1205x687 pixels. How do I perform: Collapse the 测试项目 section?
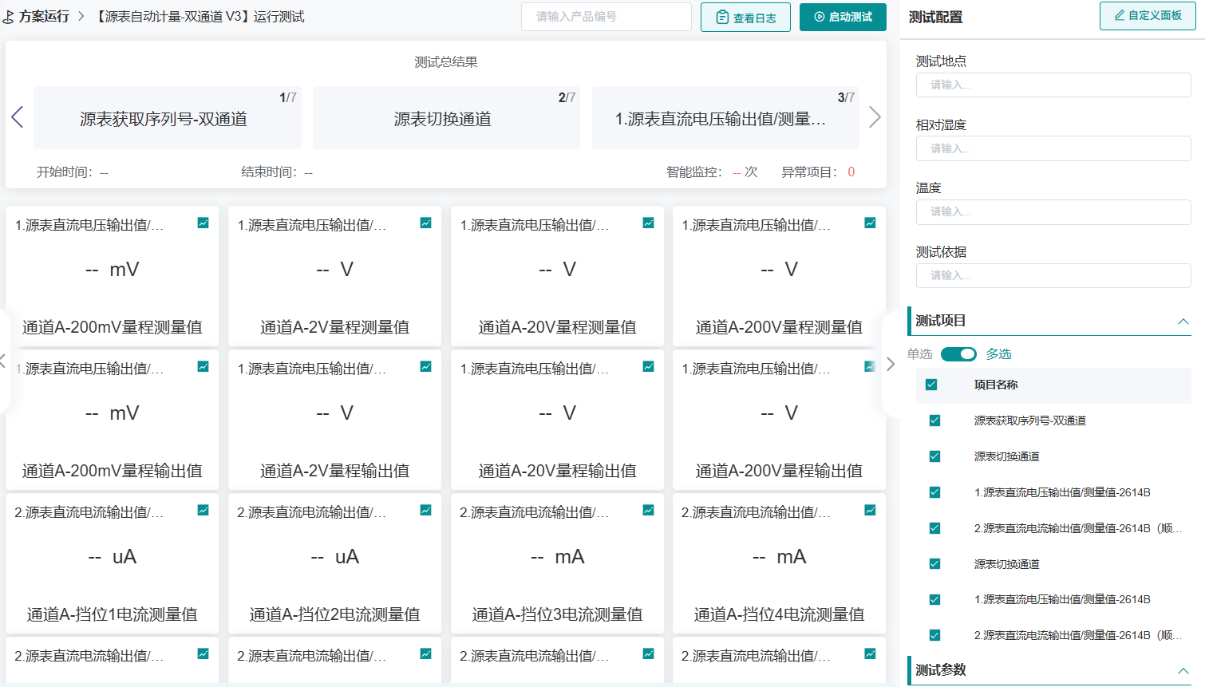click(x=1183, y=322)
